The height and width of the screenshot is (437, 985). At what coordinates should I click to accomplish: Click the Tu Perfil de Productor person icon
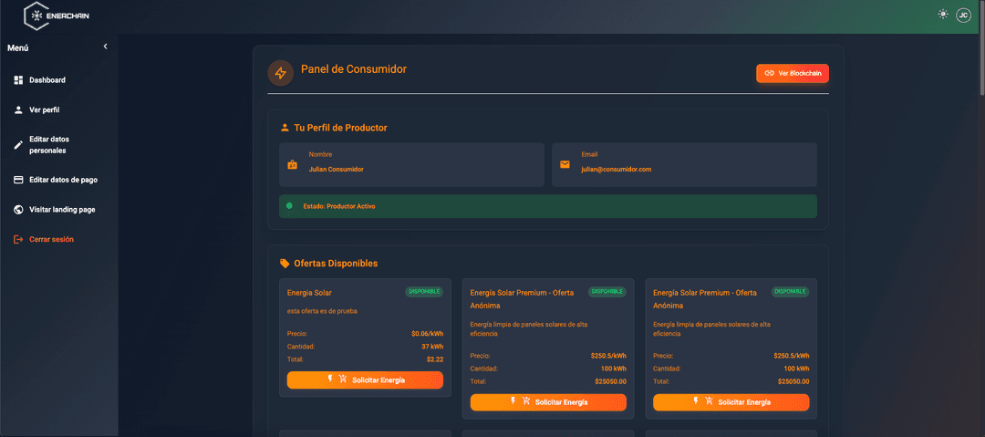(x=285, y=128)
